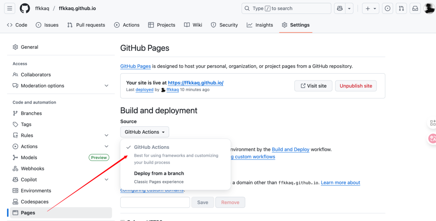Expand the Copilot dropdown arrow in header
This screenshot has width=436, height=221.
click(349, 8)
